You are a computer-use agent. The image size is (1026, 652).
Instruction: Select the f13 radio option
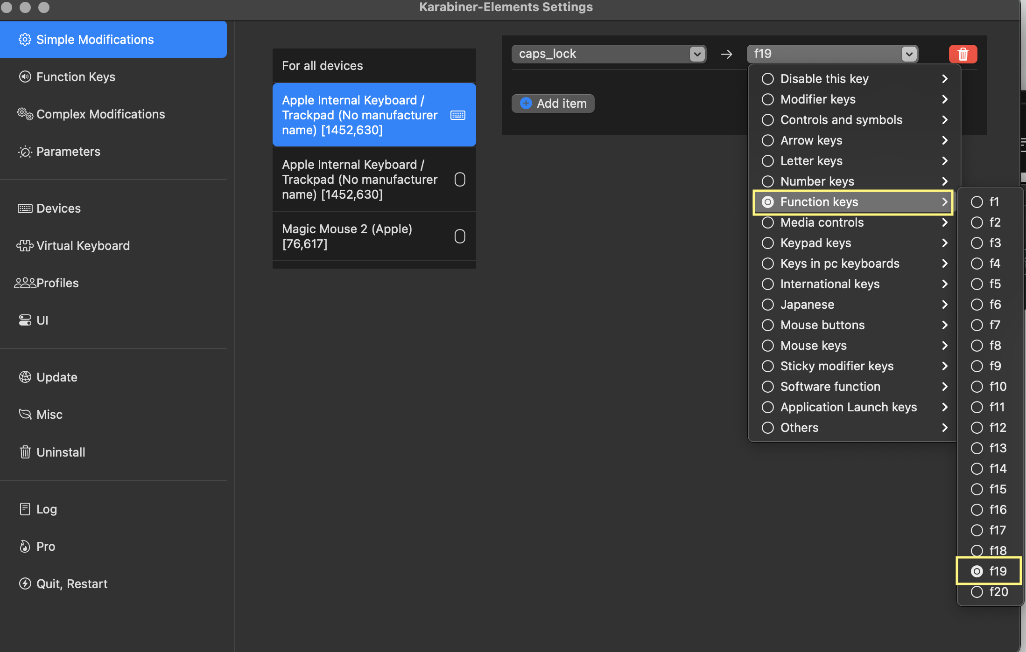click(977, 448)
